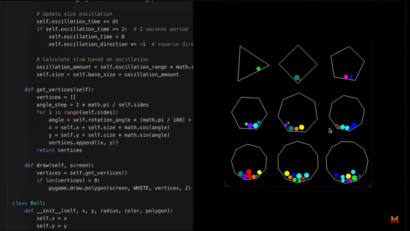Click the 'vertices = self.get_vertices()' line
Screen dimensions: 410x231
point(82,173)
